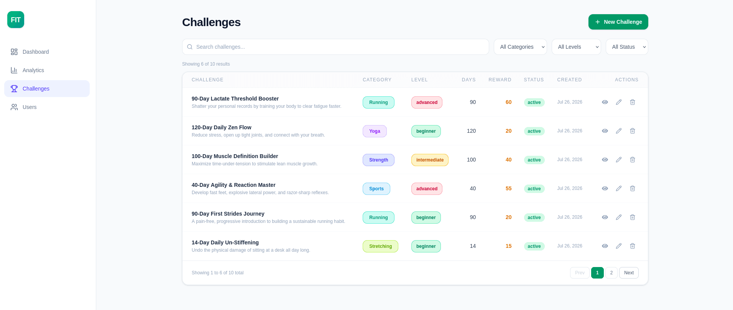The image size is (733, 310).
Task: View the 14-Day Daily Un-Stiffening challenge
Action: click(605, 246)
